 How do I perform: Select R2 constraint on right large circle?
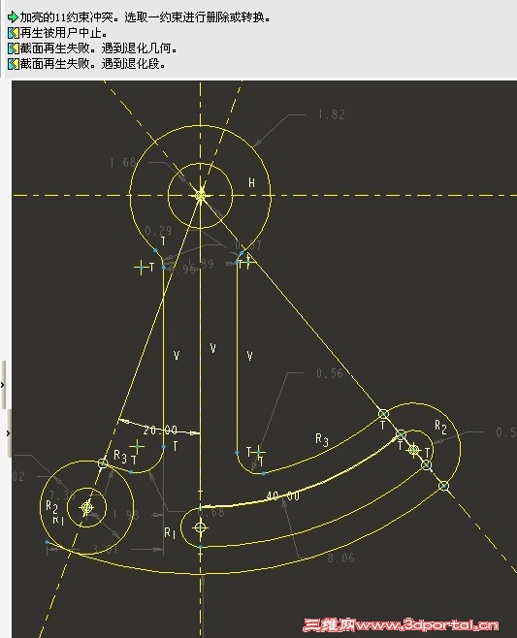click(x=441, y=427)
